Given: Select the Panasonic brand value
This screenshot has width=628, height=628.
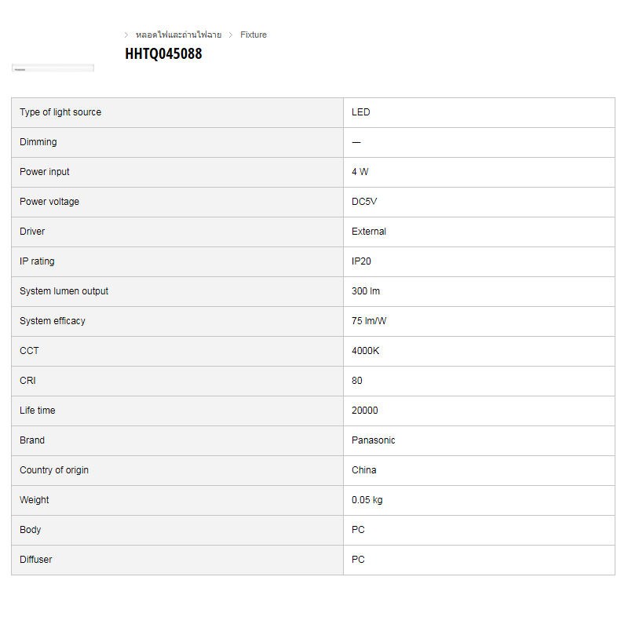Looking at the screenshot, I should (374, 440).
